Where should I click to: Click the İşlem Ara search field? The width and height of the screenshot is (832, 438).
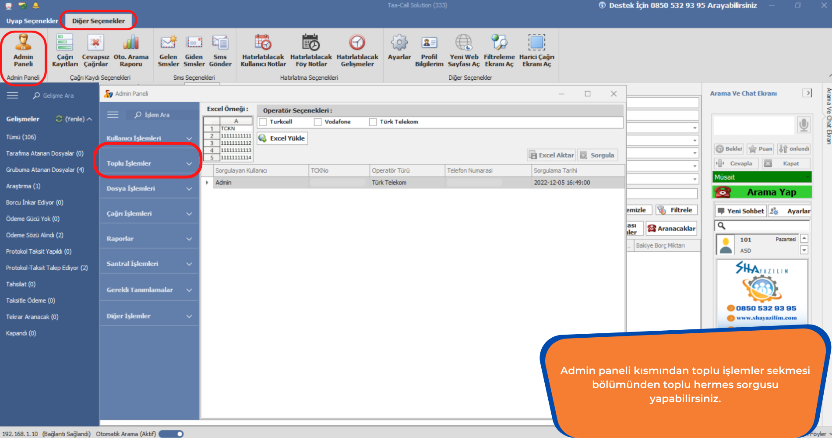pyautogui.click(x=162, y=115)
